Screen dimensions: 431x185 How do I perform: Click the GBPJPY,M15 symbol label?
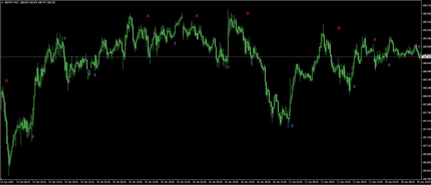point(12,2)
